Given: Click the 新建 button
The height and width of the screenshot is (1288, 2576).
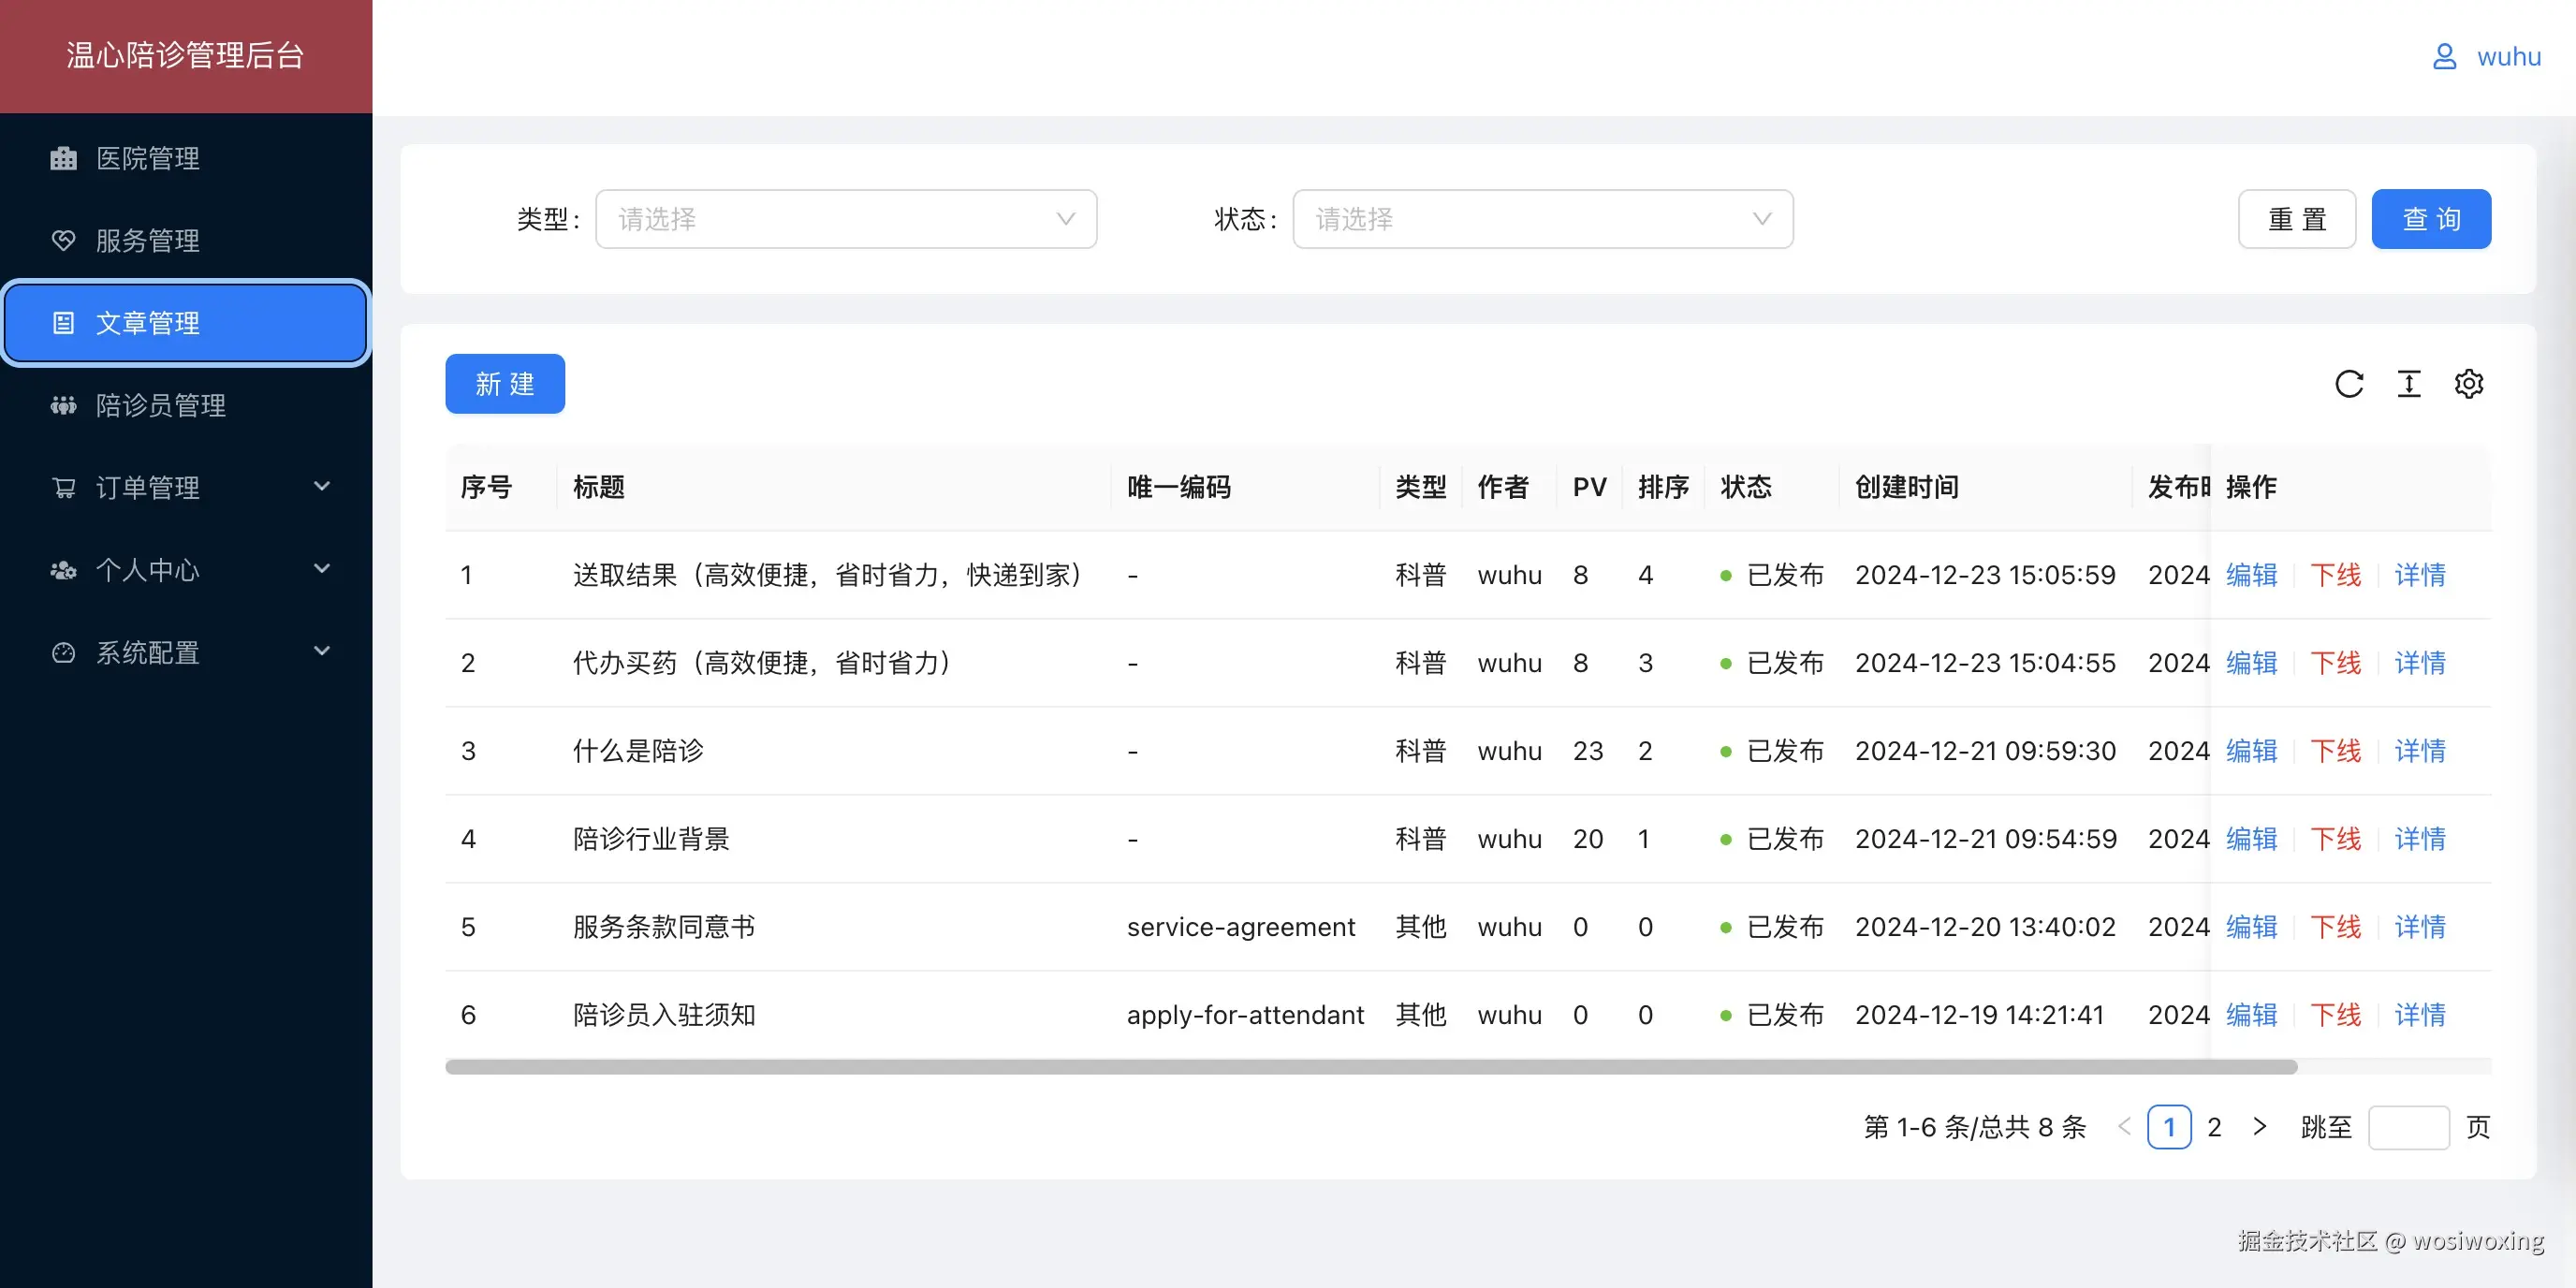Looking at the screenshot, I should point(504,383).
